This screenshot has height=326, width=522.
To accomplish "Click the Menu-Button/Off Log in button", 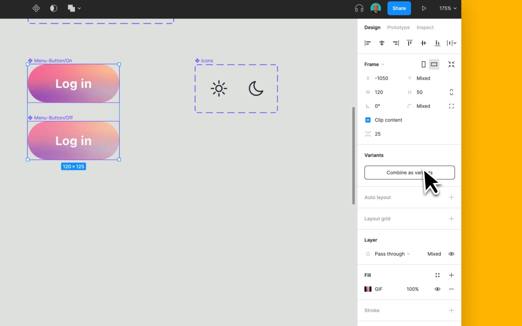I will click(73, 141).
